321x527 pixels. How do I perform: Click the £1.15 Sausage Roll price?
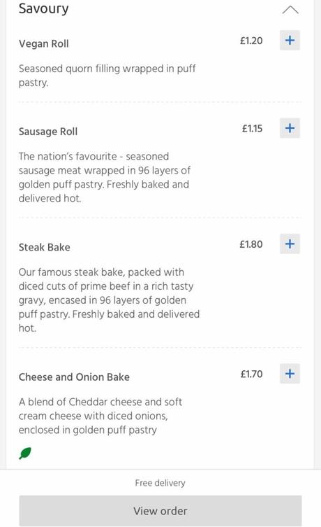pyautogui.click(x=253, y=128)
